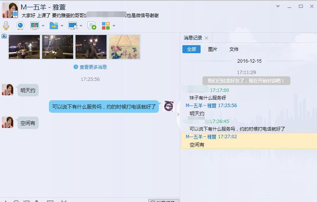The height and width of the screenshot is (202, 317).
Task: Open the window options dropdown triangle
Action: point(278,6)
